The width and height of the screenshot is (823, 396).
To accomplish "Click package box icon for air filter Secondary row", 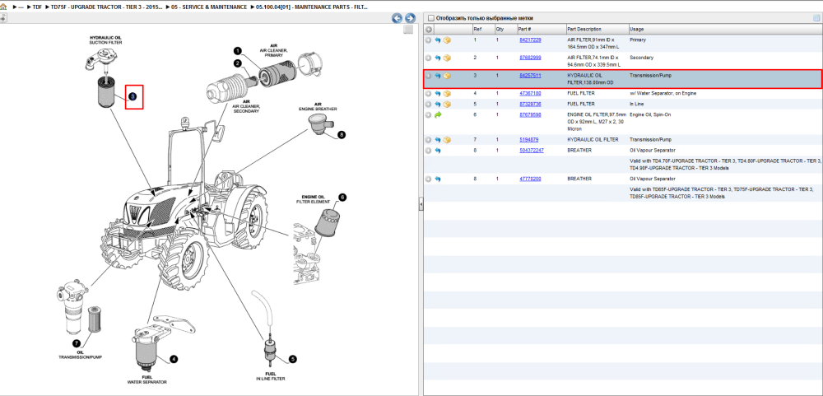I will click(447, 58).
